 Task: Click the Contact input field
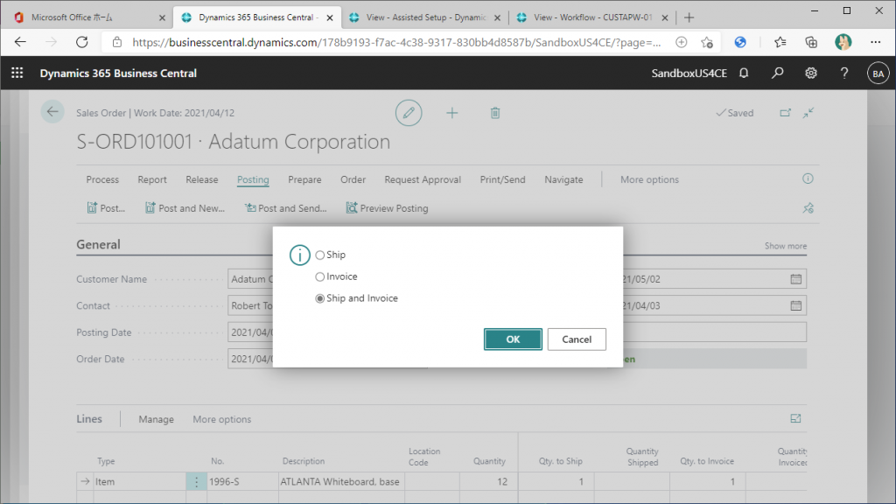250,305
